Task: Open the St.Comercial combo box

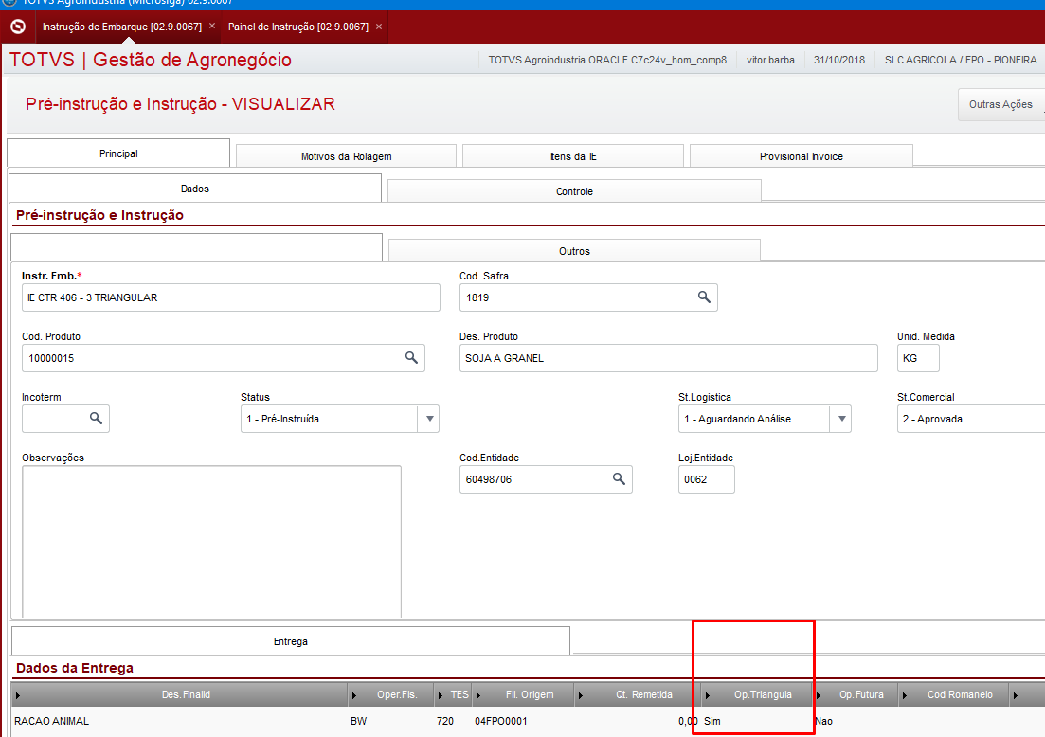Action: coord(970,419)
